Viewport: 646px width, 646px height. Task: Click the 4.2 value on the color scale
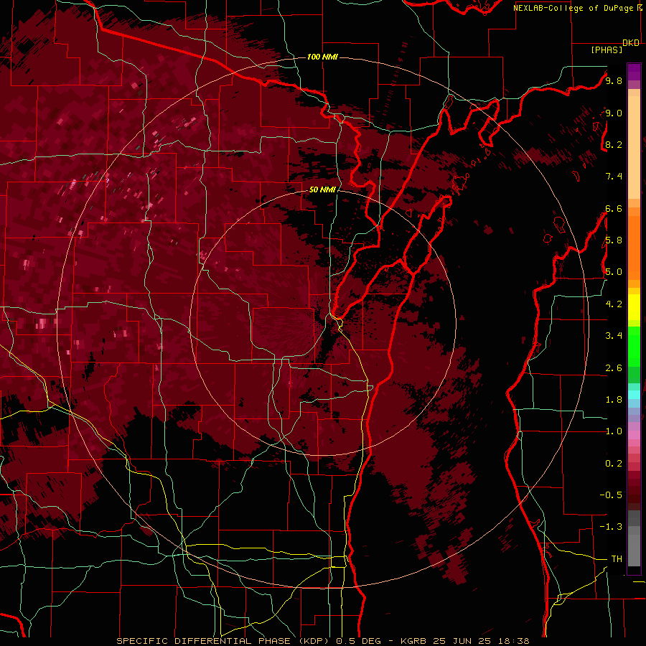pyautogui.click(x=614, y=304)
